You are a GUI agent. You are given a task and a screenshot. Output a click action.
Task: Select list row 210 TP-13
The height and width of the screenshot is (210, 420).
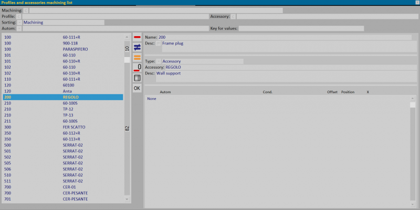63,115
